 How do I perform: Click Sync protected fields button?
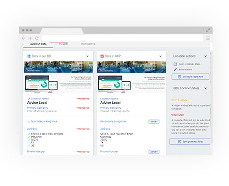(x=190, y=142)
